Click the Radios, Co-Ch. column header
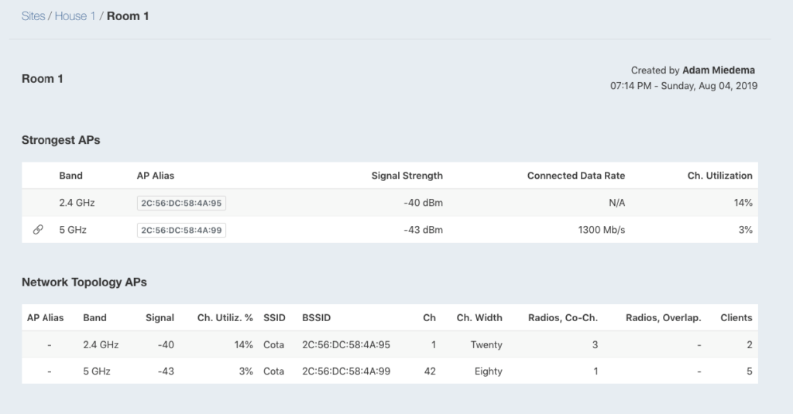Image resolution: width=793 pixels, height=414 pixels. pos(563,317)
